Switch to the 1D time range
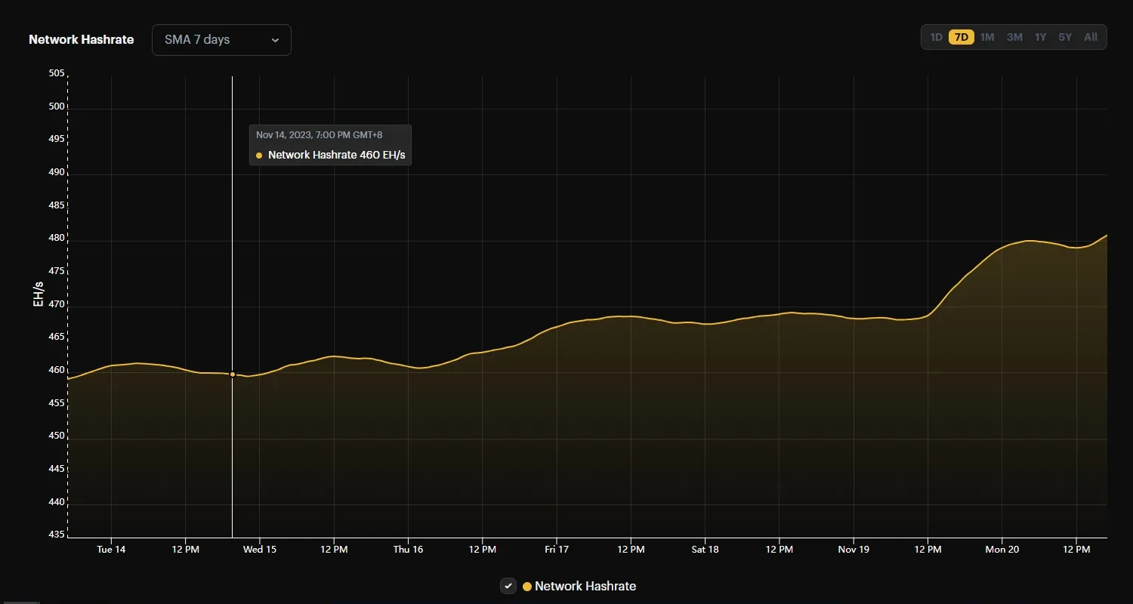The image size is (1133, 604). pyautogui.click(x=936, y=36)
